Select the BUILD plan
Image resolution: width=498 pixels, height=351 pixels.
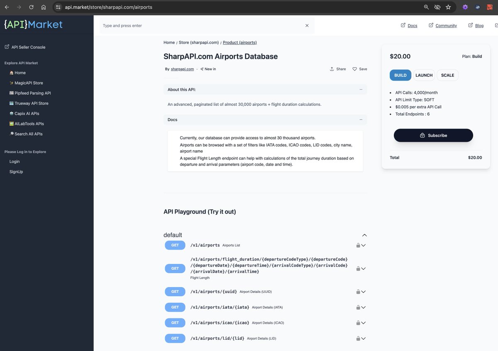tap(400, 75)
